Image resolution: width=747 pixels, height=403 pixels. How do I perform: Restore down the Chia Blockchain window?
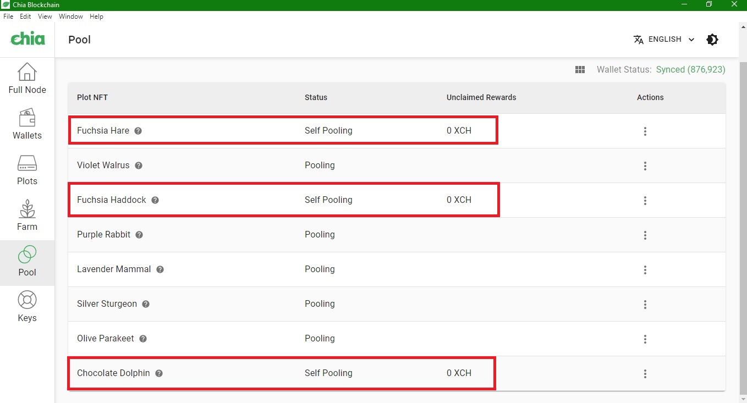(x=710, y=4)
